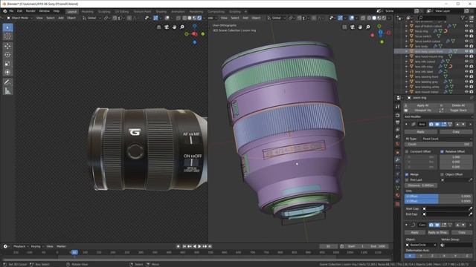
Task: Expand the focus ring outliner row
Action: click(407, 31)
